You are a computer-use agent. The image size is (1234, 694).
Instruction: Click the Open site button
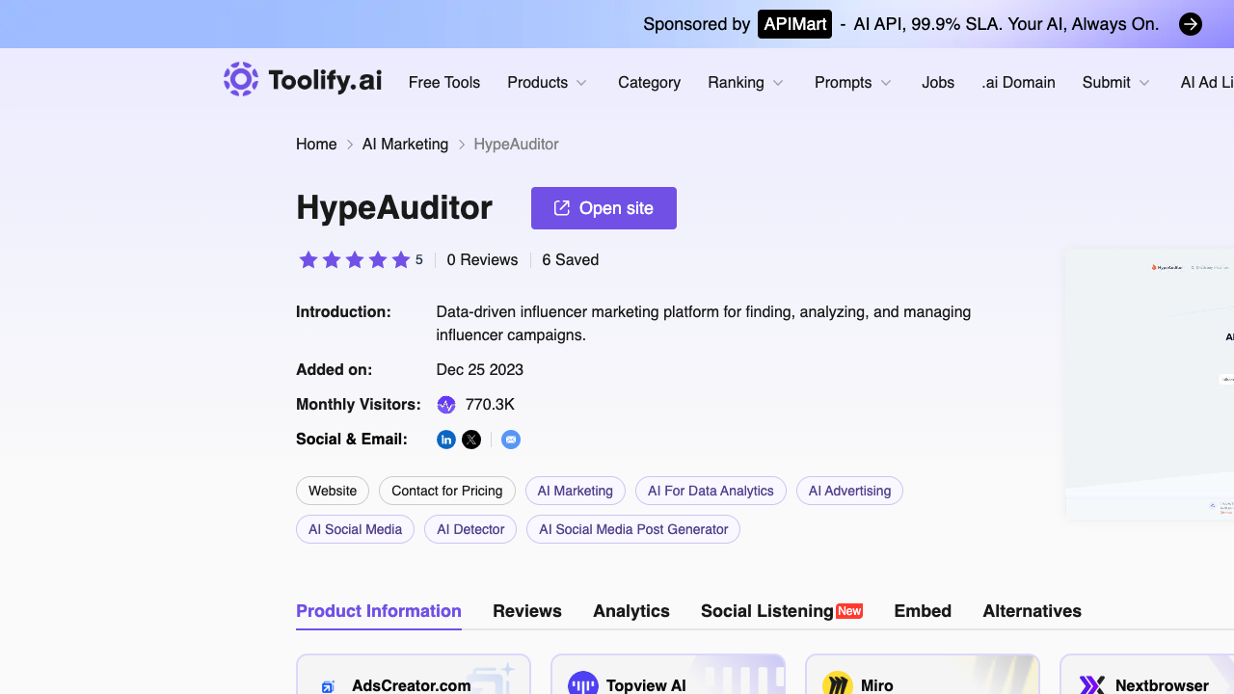(x=604, y=208)
